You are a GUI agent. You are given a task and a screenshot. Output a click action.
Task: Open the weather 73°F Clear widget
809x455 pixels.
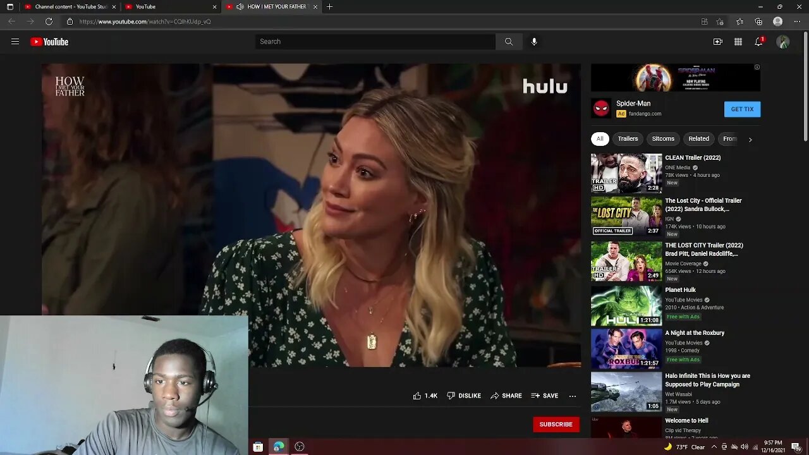(684, 447)
